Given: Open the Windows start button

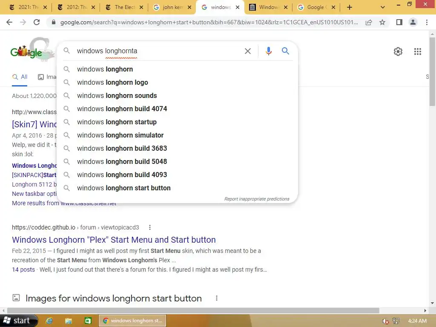Looking at the screenshot, I should [19, 321].
